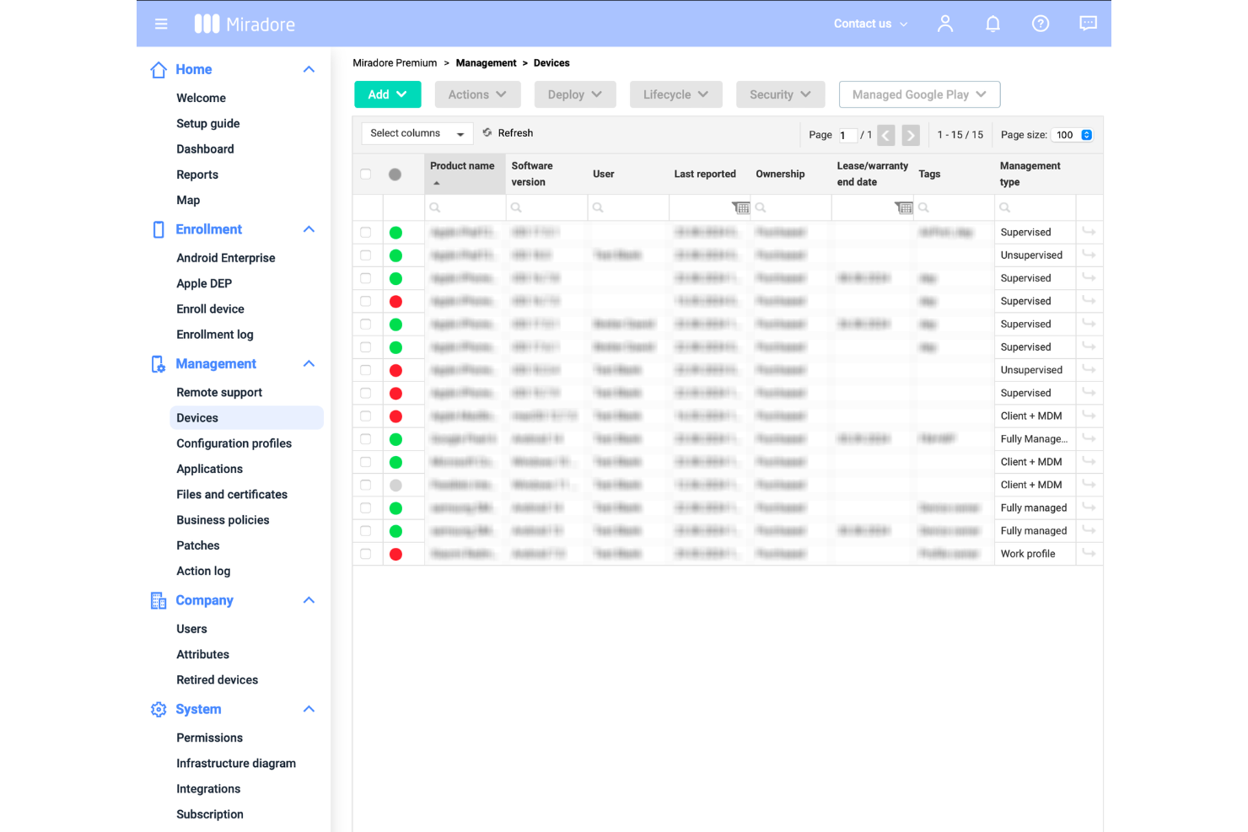Open Managed Google Play dropdown
1248x832 pixels.
pyautogui.click(x=919, y=94)
